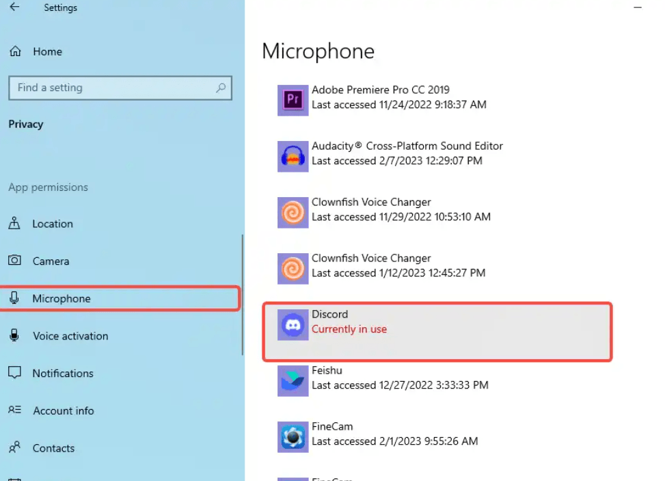Click Last accessed 2/7/2023 12:29:07 PM
This screenshot has width=665, height=481.
[x=397, y=161]
